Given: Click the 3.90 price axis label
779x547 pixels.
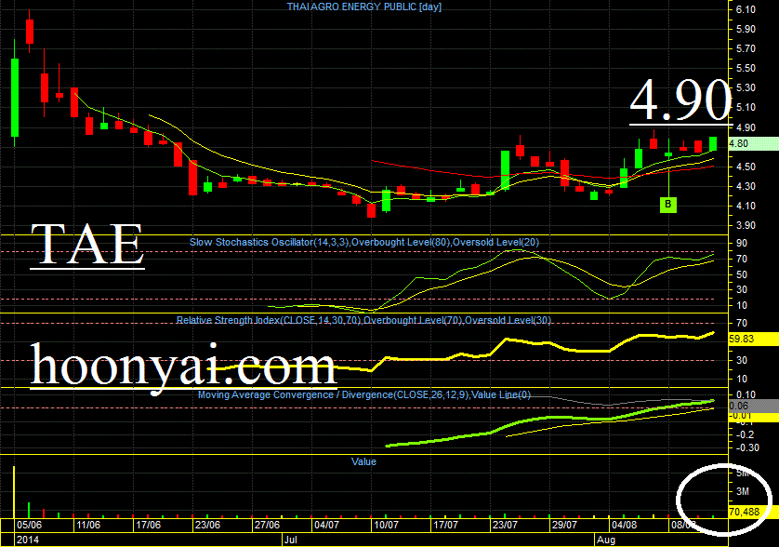Looking at the screenshot, I should coord(746,225).
